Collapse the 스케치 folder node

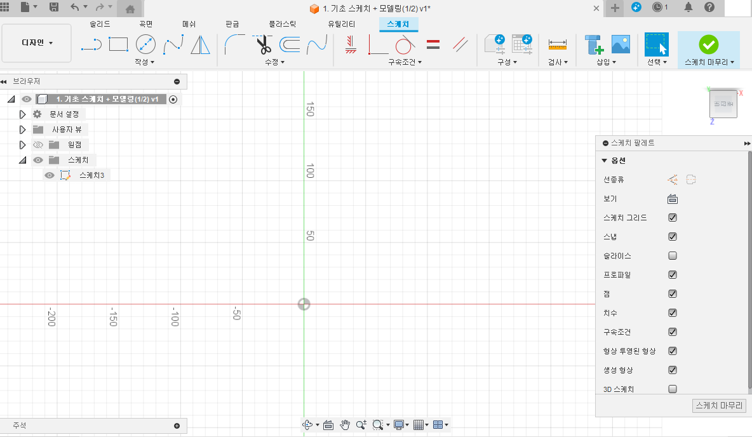[x=22, y=160]
